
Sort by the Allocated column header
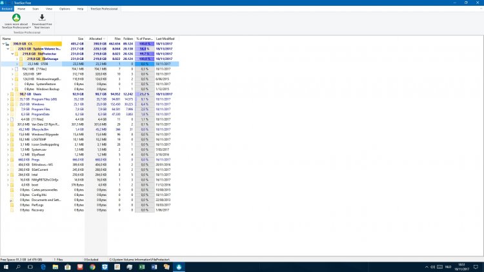(96, 39)
